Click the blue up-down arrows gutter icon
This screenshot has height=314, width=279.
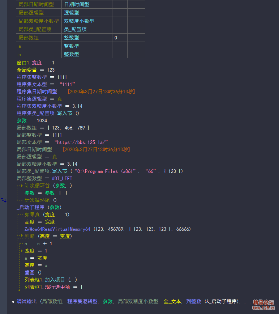[4, 200]
